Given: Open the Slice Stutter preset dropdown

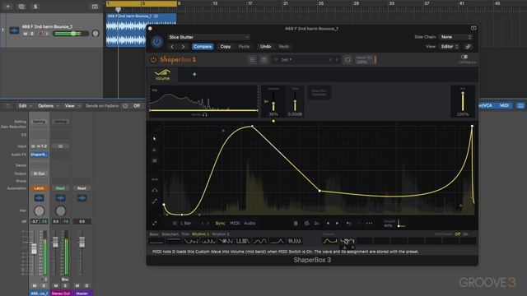Looking at the screenshot, I should (208, 37).
